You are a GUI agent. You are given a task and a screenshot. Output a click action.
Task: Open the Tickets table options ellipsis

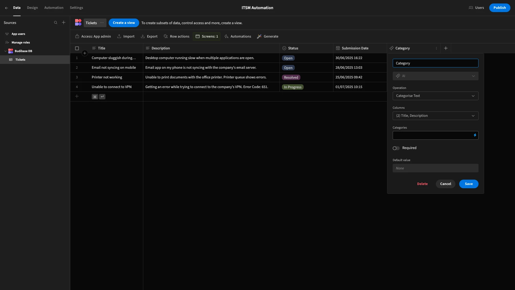click(x=102, y=23)
